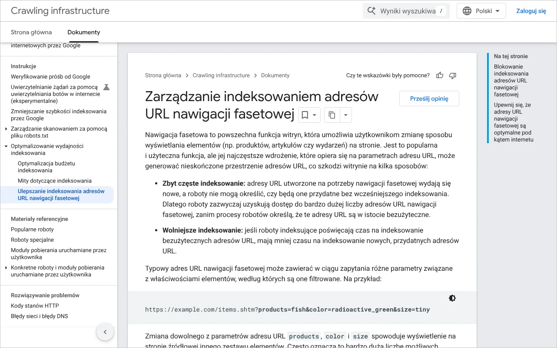Focus the 'Wyniki wyszukiwania' search field
The width and height of the screenshot is (557, 348).
[x=406, y=11]
